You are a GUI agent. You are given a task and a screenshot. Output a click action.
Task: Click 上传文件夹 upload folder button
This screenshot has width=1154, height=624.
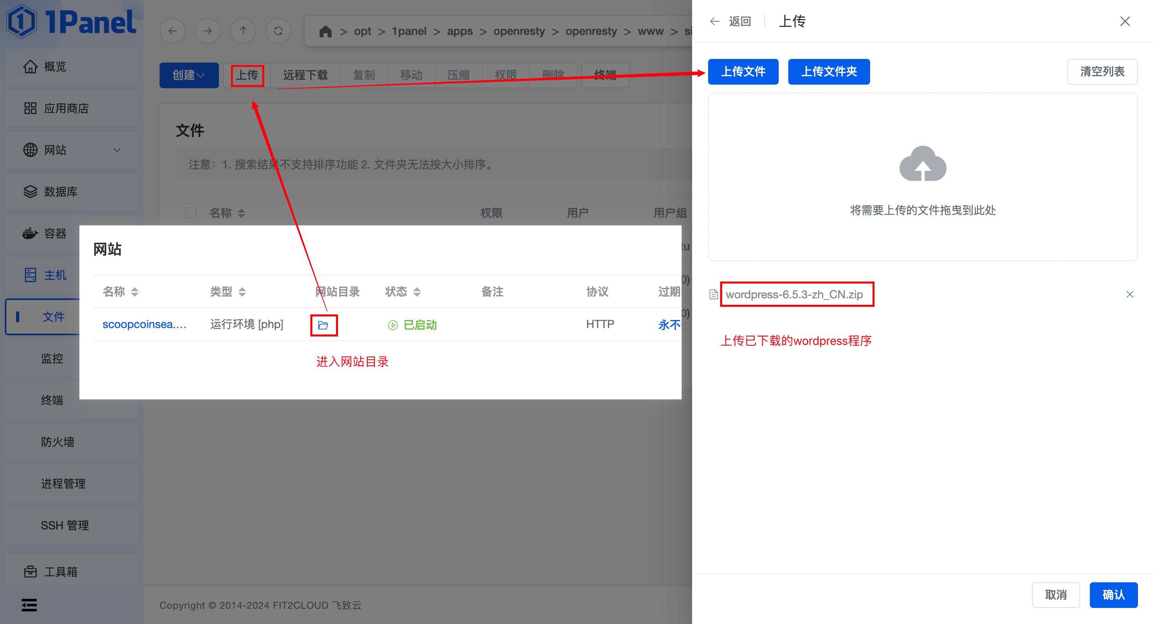pyautogui.click(x=829, y=72)
